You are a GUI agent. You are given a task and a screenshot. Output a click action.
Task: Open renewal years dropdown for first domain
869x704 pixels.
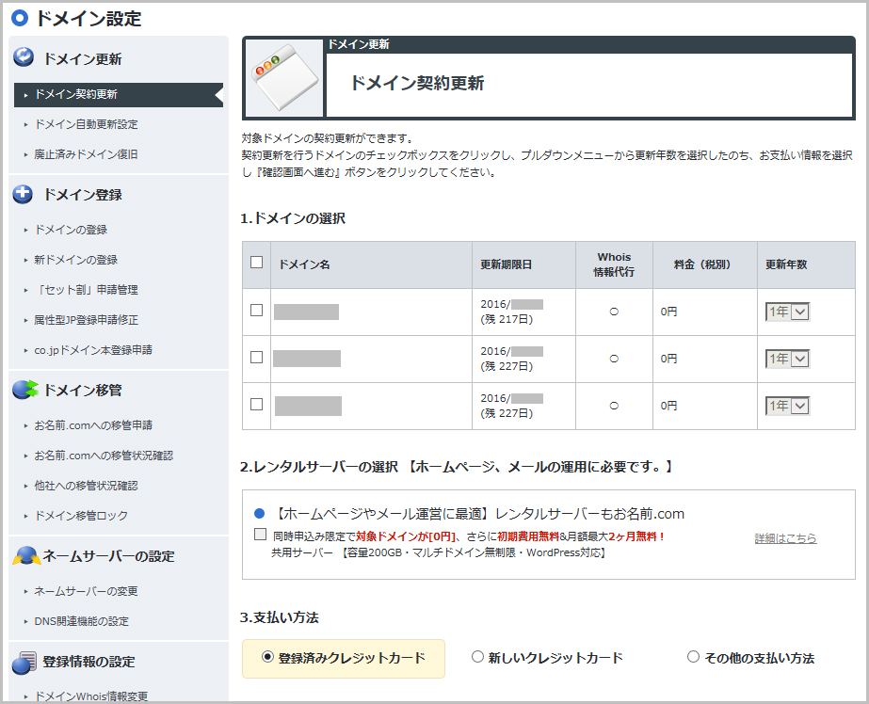point(788,312)
